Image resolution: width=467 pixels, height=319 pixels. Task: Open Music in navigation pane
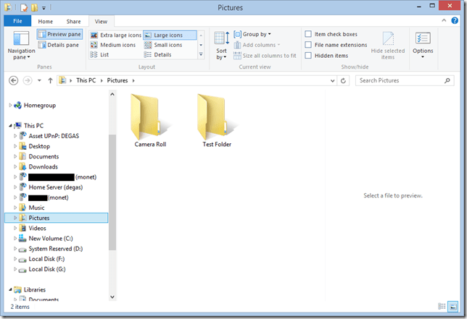36,208
